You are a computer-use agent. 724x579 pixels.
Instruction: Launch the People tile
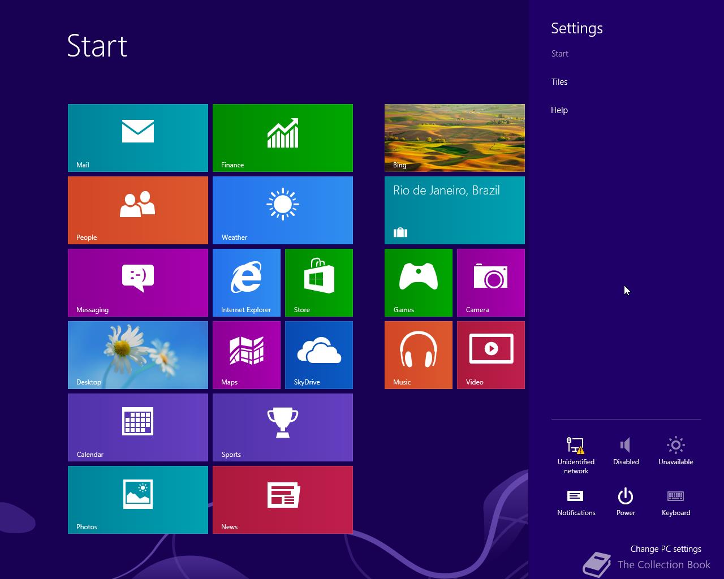click(138, 210)
